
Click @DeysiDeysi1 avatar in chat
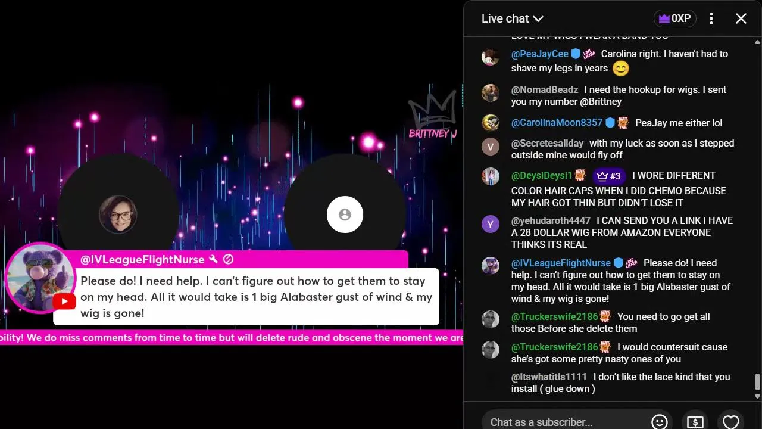click(x=491, y=176)
